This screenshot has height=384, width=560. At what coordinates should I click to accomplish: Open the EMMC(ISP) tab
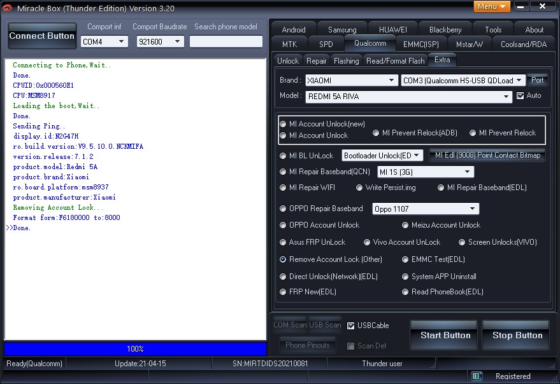(x=420, y=45)
